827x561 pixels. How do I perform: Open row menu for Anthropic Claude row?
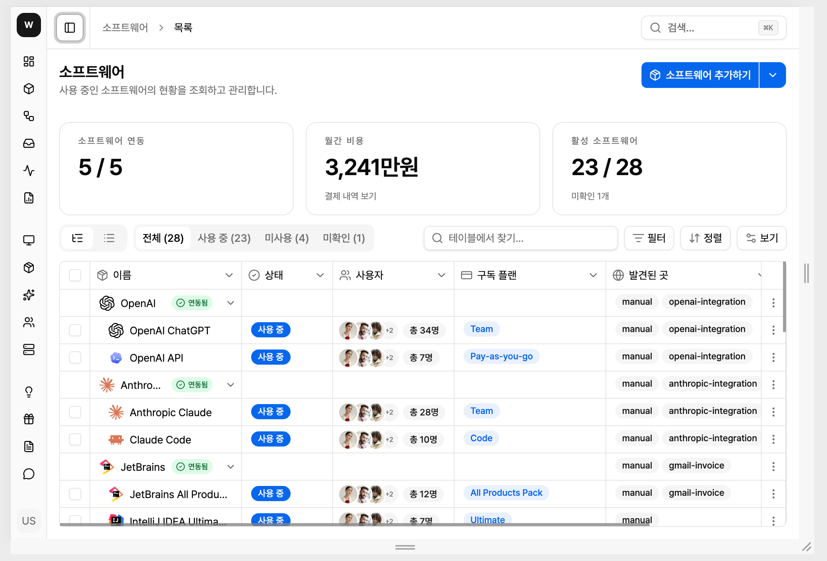[x=773, y=412]
